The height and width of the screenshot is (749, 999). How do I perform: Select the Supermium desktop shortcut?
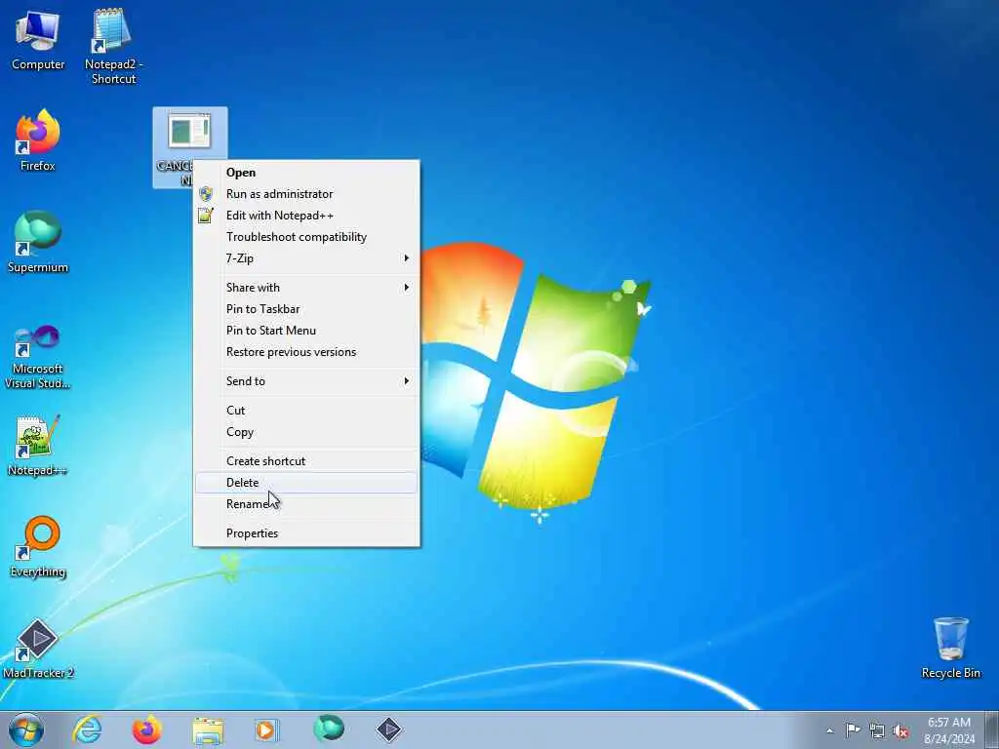(38, 242)
